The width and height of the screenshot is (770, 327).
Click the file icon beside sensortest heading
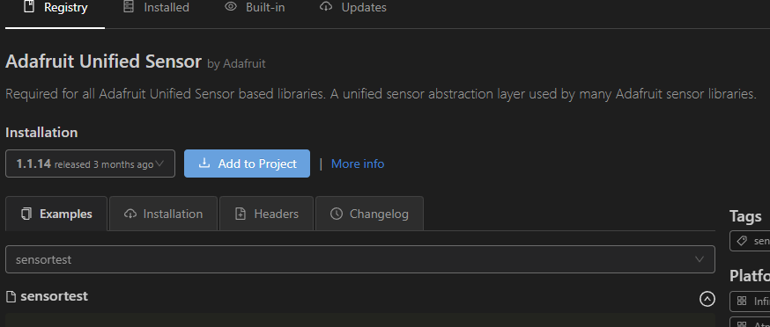pyautogui.click(x=11, y=296)
